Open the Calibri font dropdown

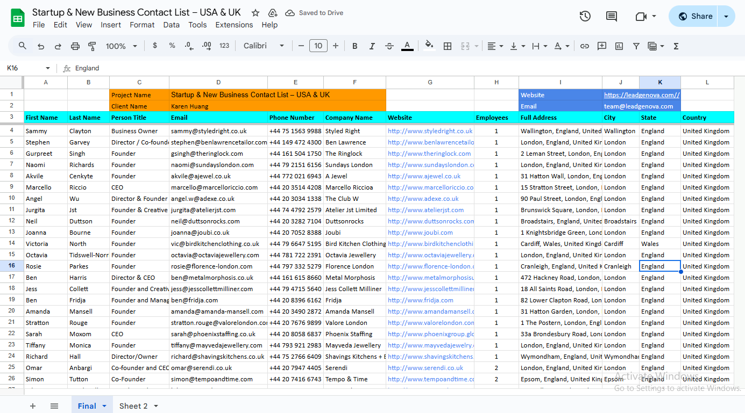point(264,46)
